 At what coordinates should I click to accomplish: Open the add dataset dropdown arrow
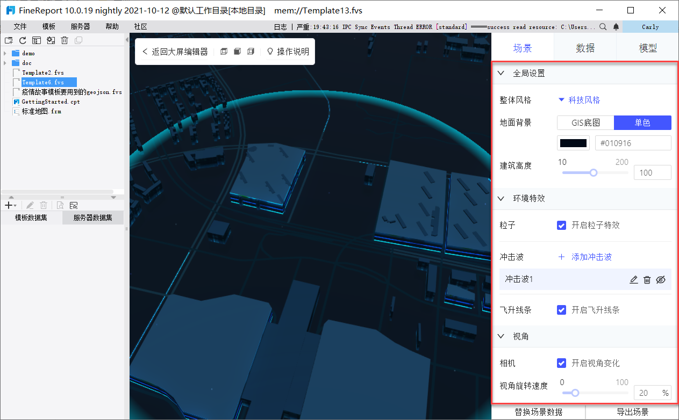coord(15,206)
